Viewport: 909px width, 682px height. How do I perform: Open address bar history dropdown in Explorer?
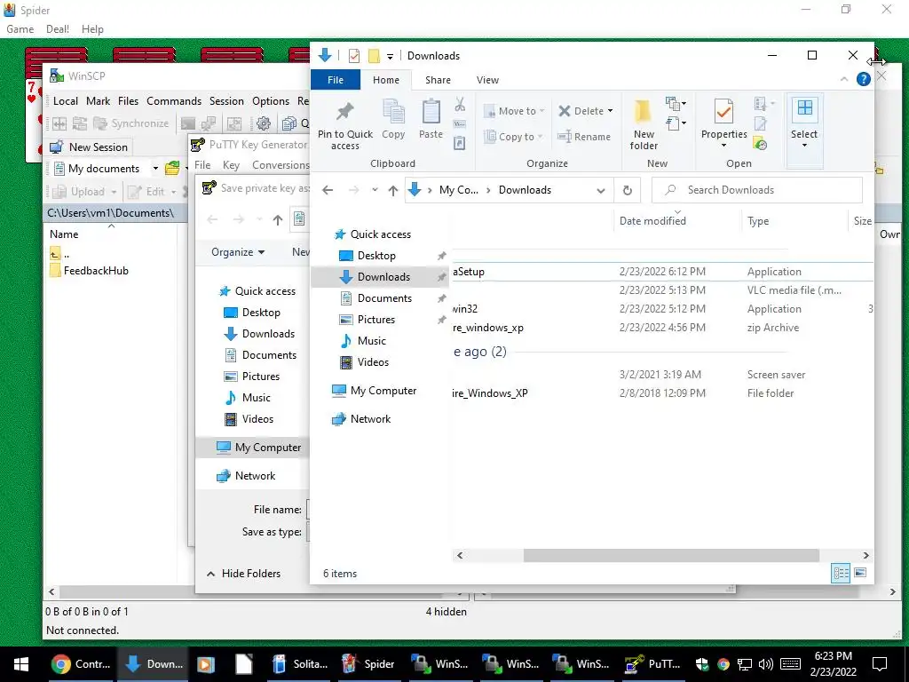[601, 190]
